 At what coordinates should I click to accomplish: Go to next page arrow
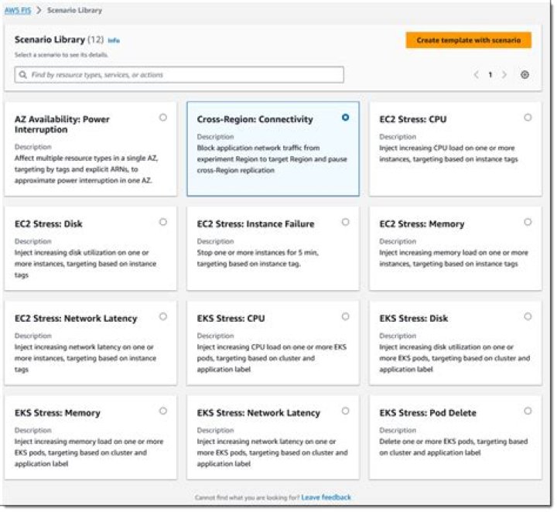coord(504,75)
